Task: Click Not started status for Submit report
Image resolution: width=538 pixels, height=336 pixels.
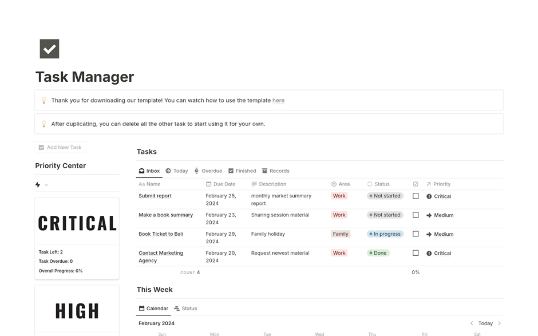Action: [x=385, y=196]
